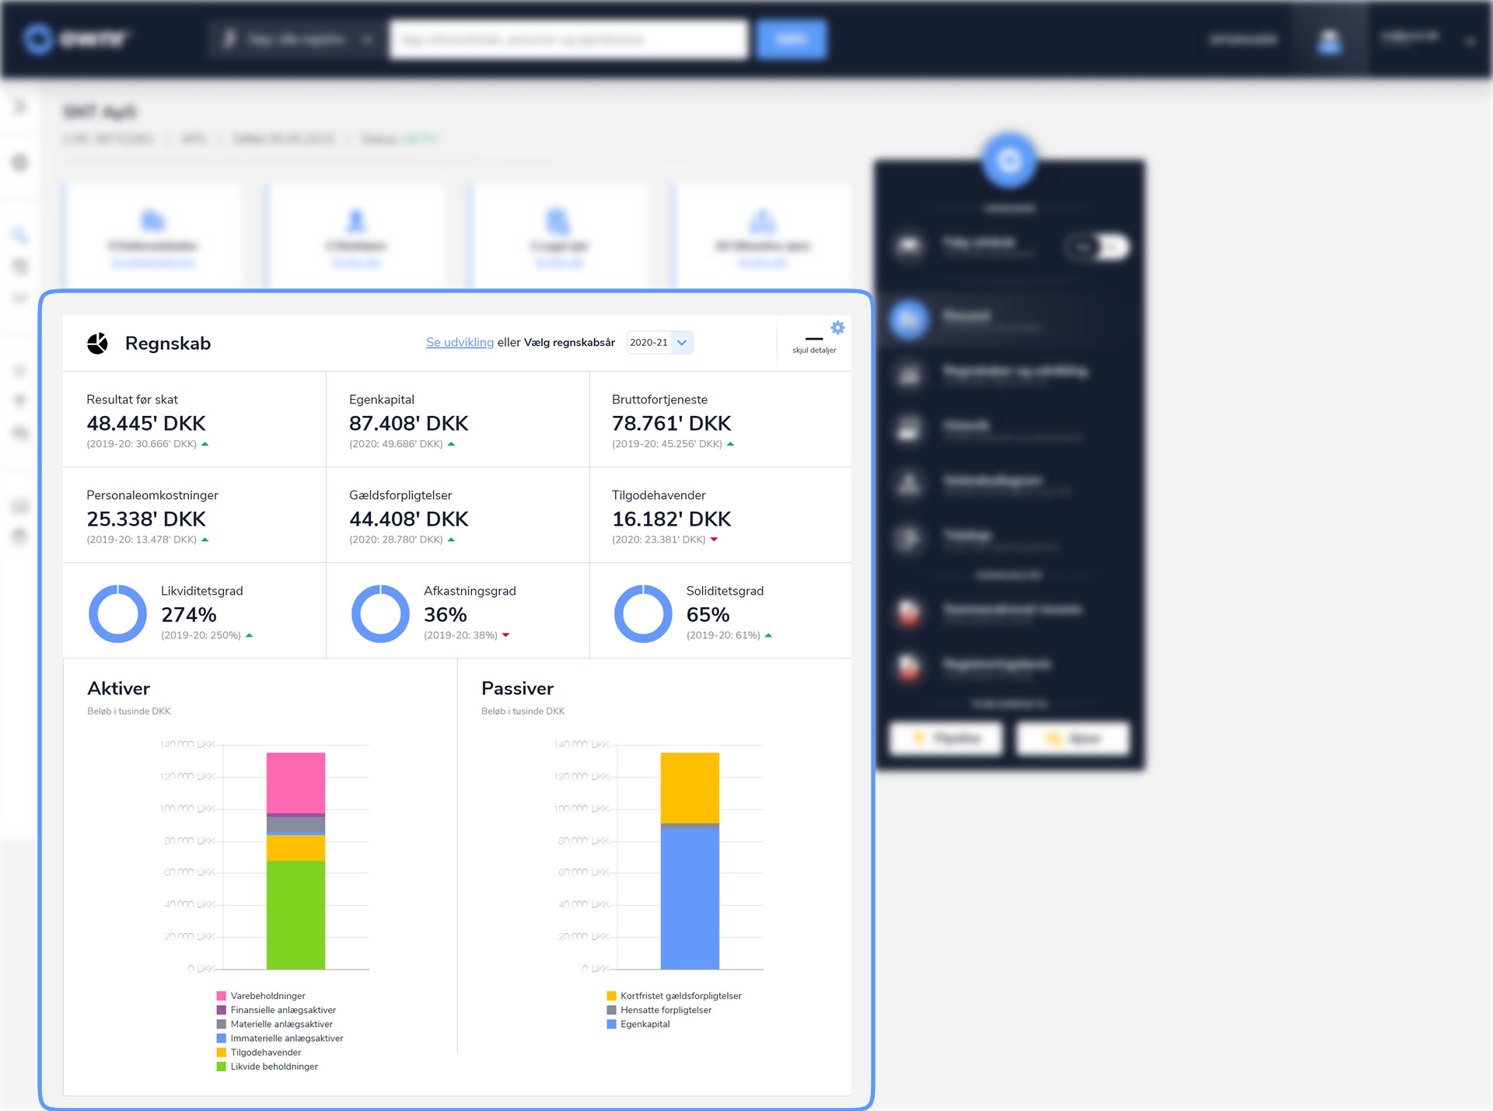Click the blue search button in top bar

click(792, 39)
